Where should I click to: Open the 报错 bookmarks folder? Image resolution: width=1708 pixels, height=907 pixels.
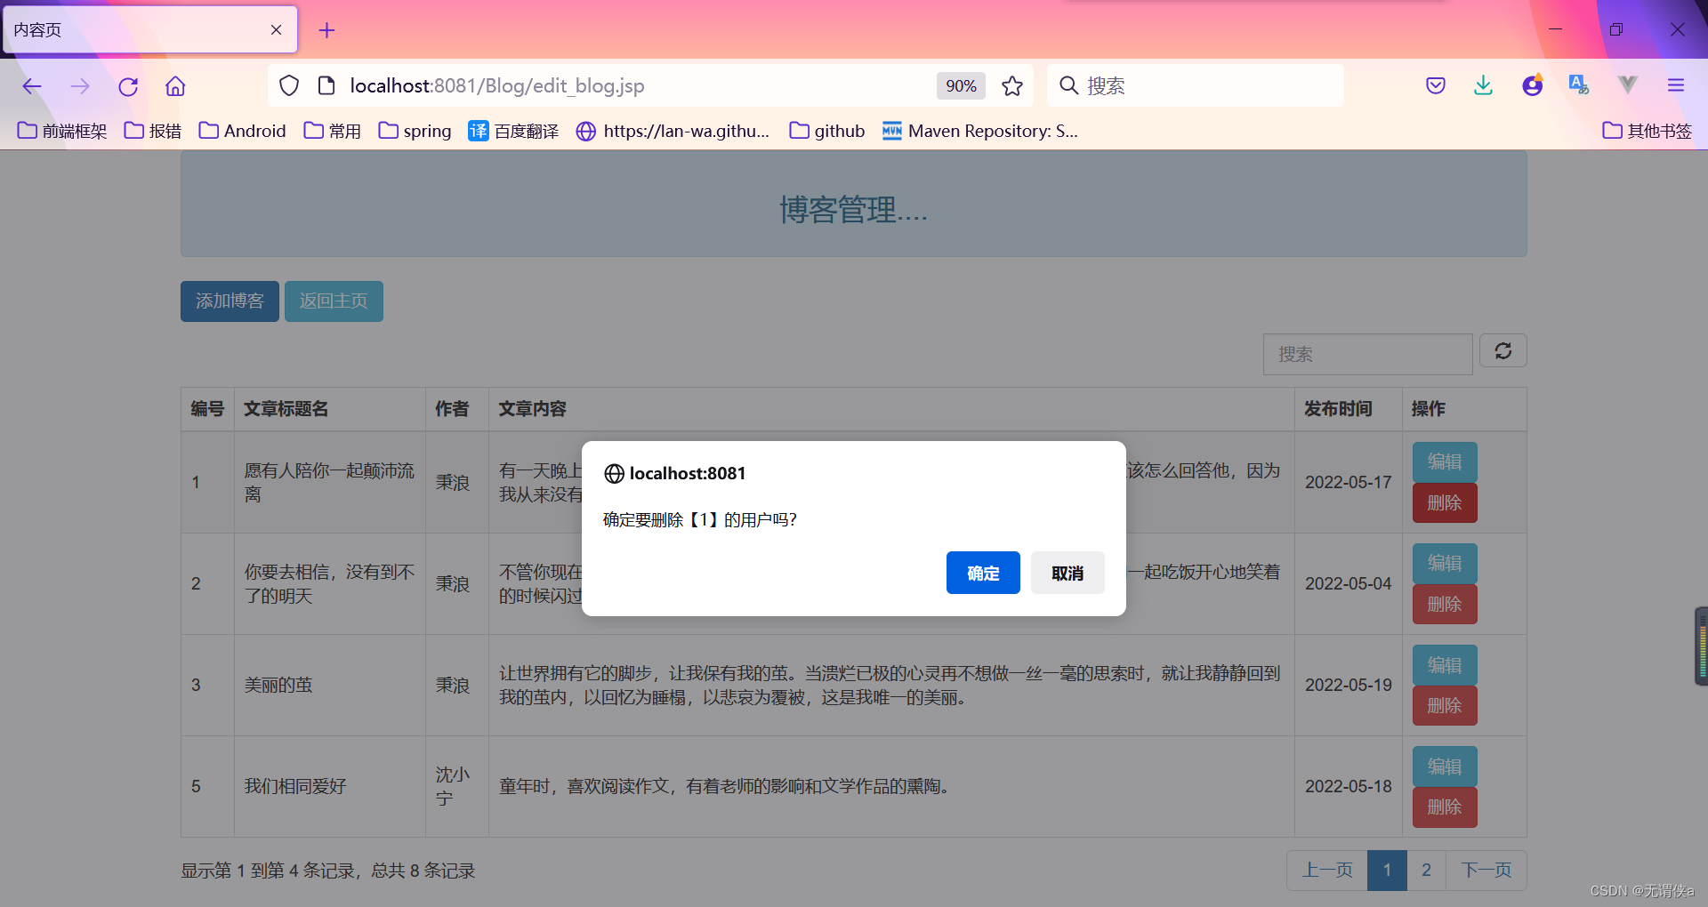point(153,131)
